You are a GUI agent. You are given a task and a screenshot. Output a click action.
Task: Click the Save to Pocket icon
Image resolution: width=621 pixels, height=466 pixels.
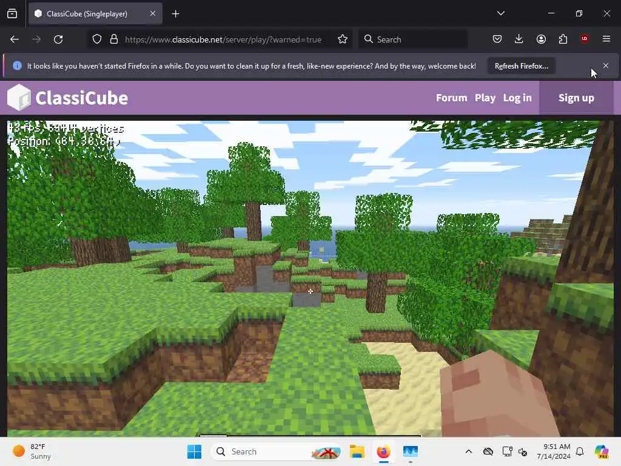(497, 39)
